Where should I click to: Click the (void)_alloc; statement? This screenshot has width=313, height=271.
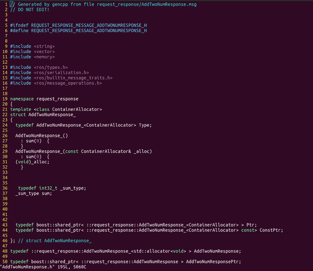click(32, 162)
